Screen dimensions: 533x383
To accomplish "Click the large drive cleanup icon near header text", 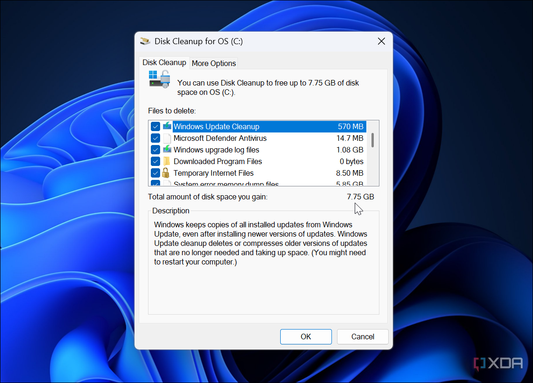I will coord(159,79).
